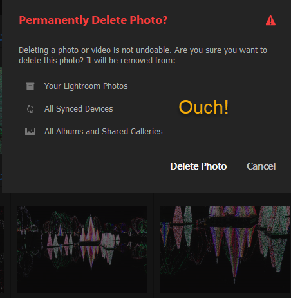
Task: Click the red warning triangle icon
Action: [x=270, y=21]
